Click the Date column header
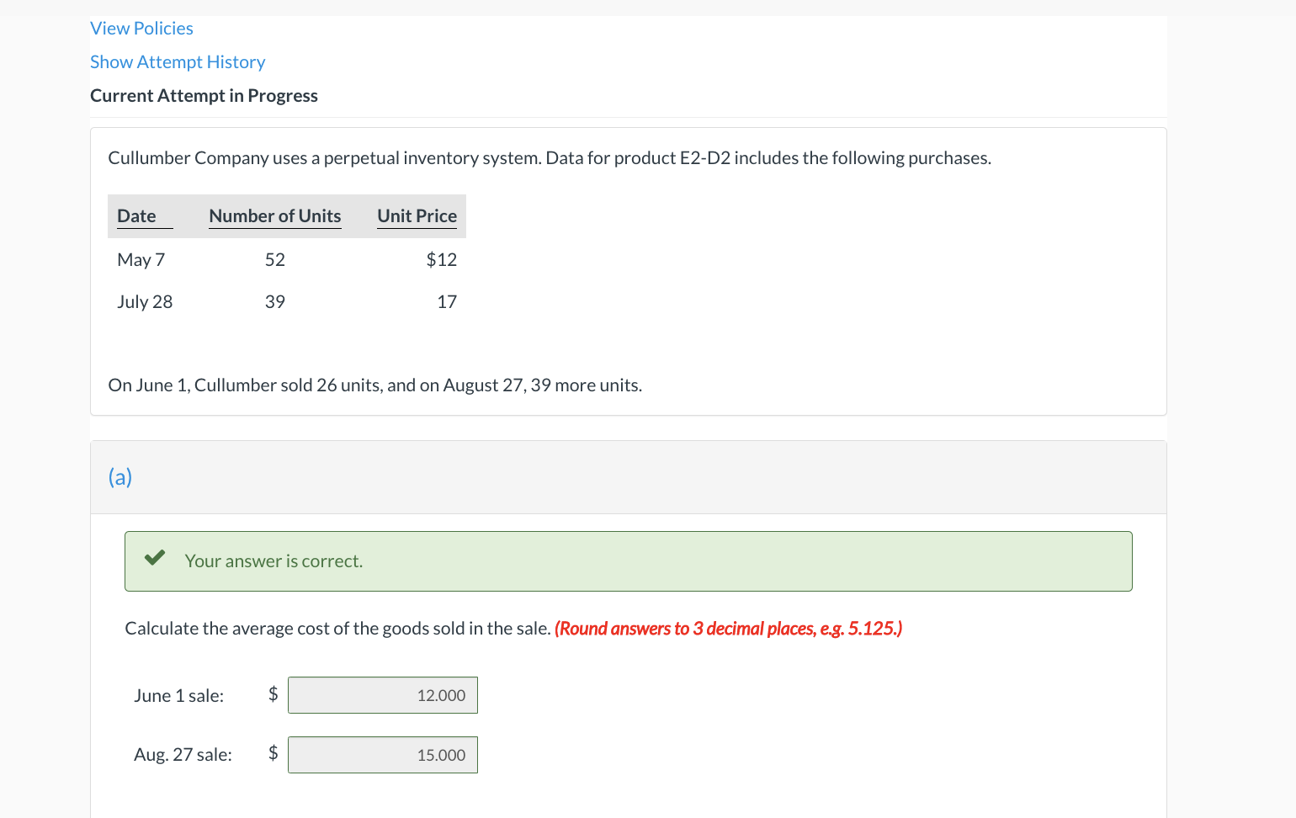This screenshot has height=818, width=1296. [x=136, y=216]
